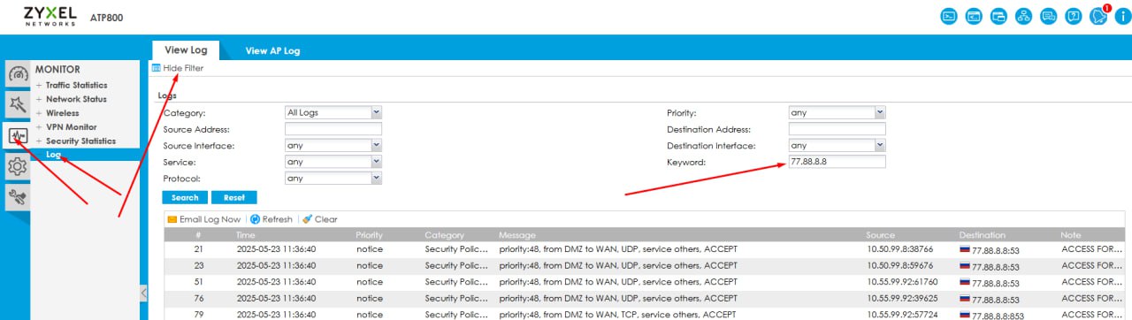Expand Wireless menu node
Viewport: 1132px width, 320px height.
[x=62, y=113]
